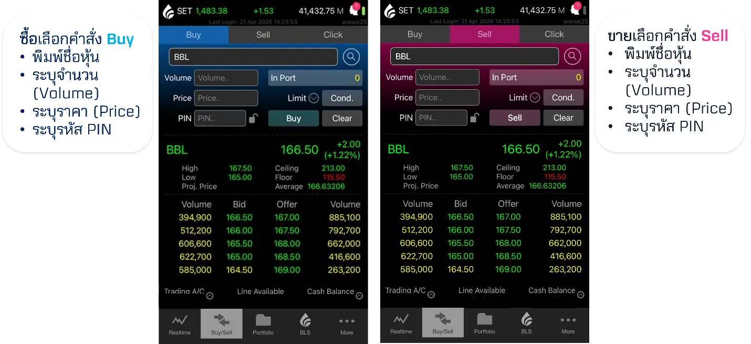Open BLS in Sell screen bottom bar
Image resolution: width=751 pixels, height=344 pixels.
click(526, 324)
